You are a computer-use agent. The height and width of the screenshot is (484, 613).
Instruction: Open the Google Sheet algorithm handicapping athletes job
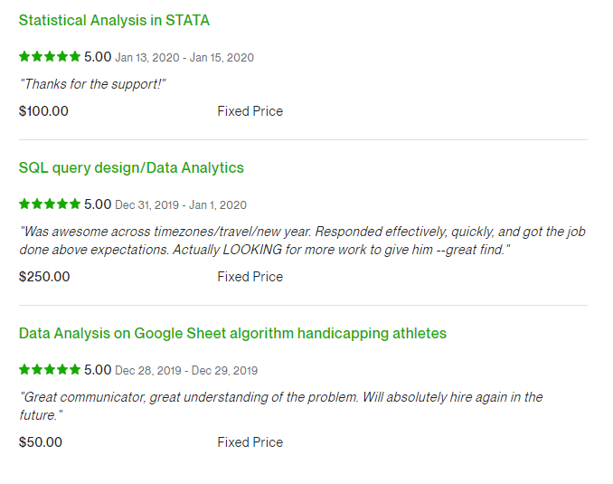[232, 333]
